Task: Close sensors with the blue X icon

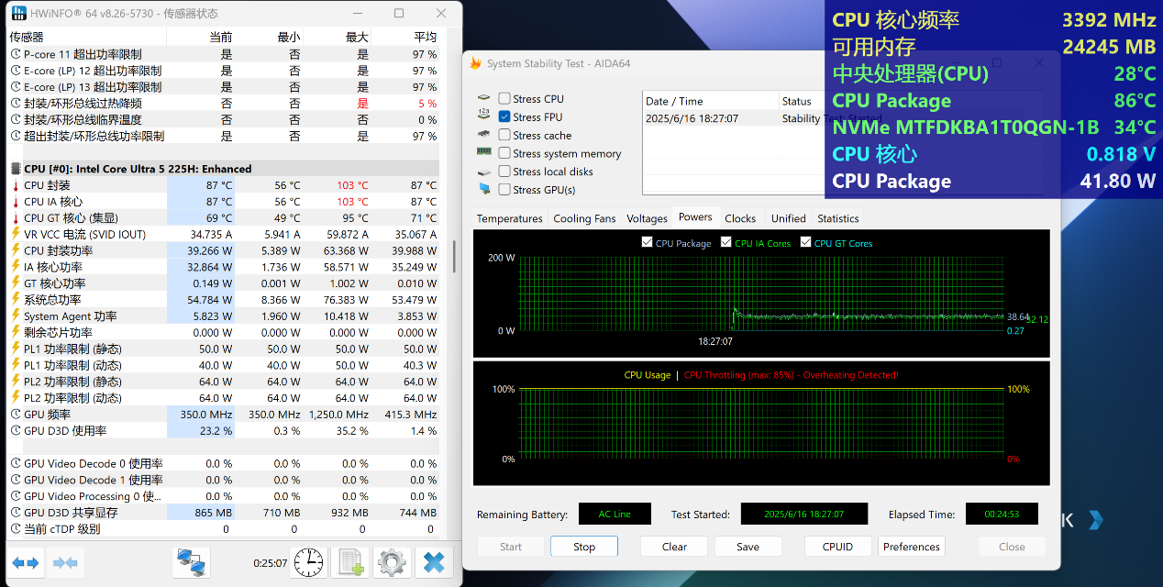Action: tap(434, 562)
